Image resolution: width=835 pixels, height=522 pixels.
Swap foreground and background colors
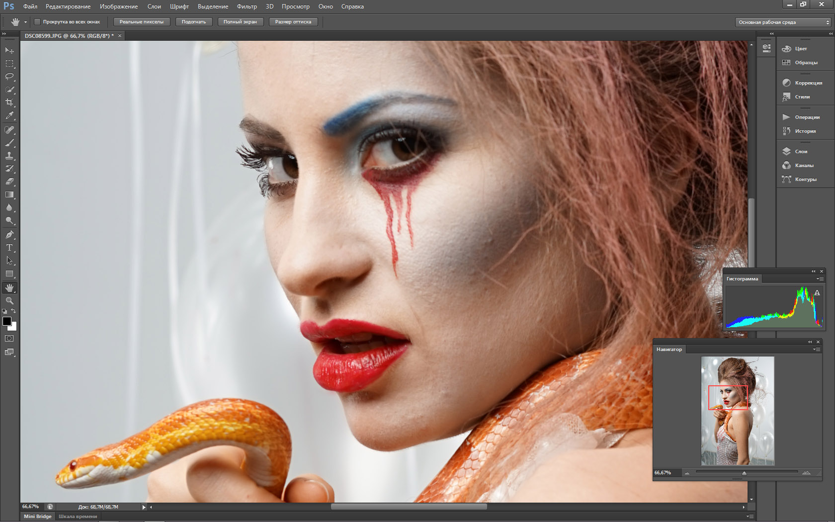pyautogui.click(x=14, y=311)
